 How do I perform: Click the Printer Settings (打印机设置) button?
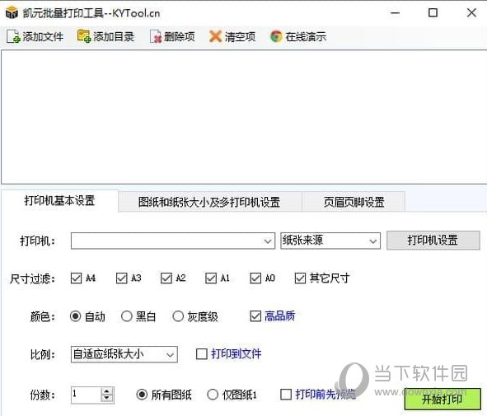tap(433, 240)
